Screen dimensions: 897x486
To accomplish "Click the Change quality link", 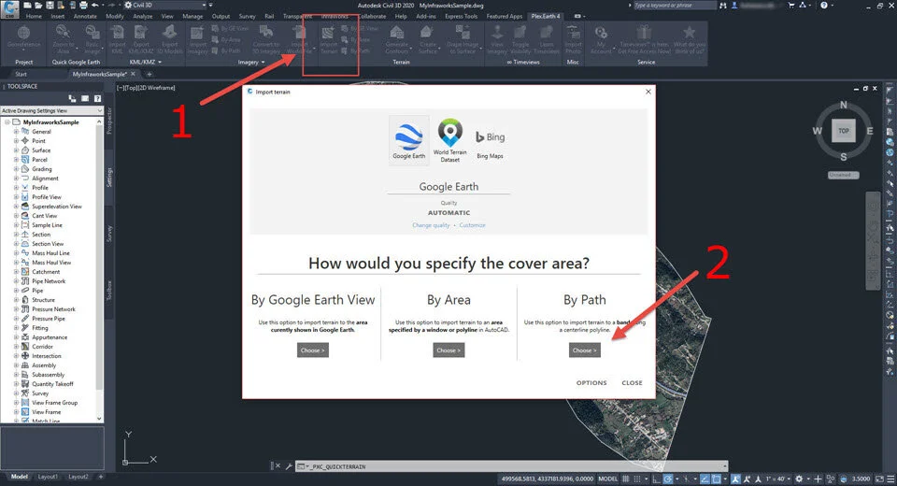I will [432, 225].
